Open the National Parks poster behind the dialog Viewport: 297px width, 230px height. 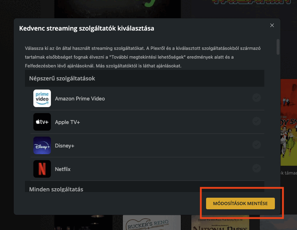pos(220,223)
